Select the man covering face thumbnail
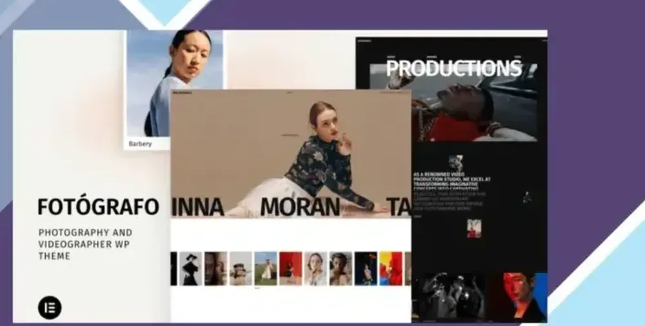The height and width of the screenshot is (326, 645). tap(341, 269)
